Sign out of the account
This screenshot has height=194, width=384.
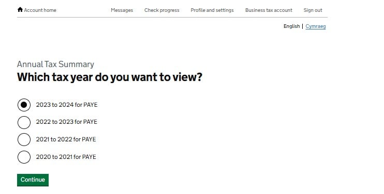pyautogui.click(x=313, y=10)
